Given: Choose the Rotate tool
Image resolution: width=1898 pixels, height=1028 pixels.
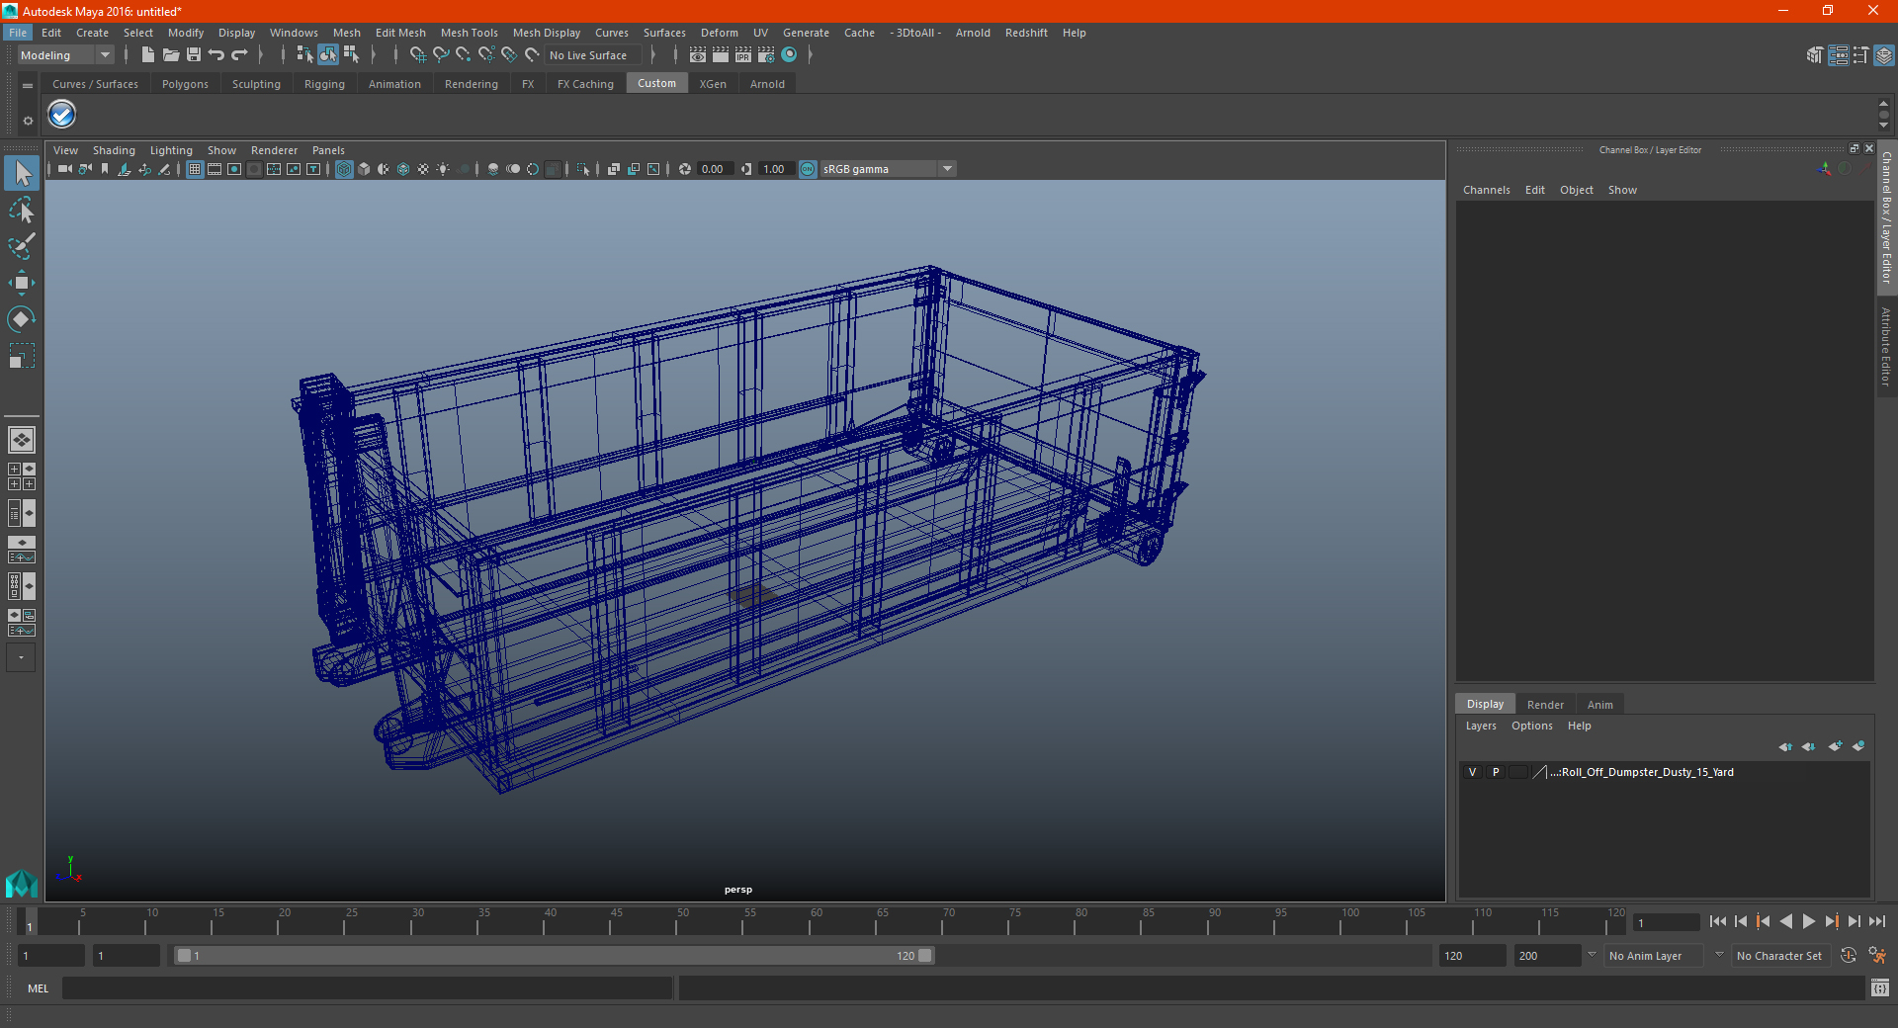Looking at the screenshot, I should 22,318.
